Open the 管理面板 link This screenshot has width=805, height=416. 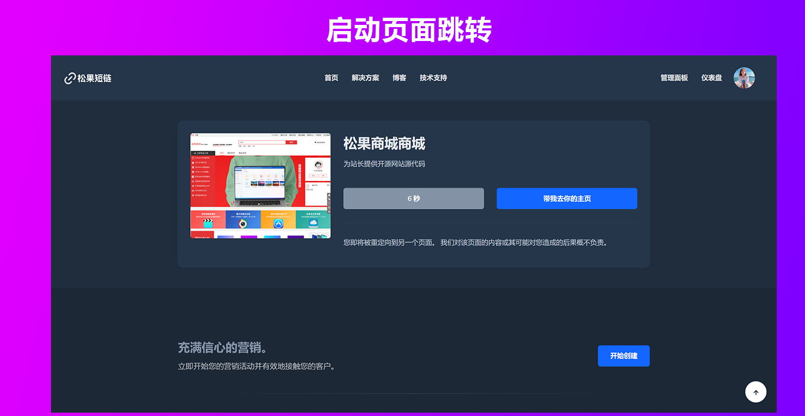pyautogui.click(x=674, y=78)
